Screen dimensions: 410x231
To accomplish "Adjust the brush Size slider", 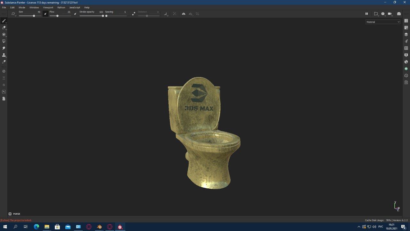I will [x=30, y=16].
